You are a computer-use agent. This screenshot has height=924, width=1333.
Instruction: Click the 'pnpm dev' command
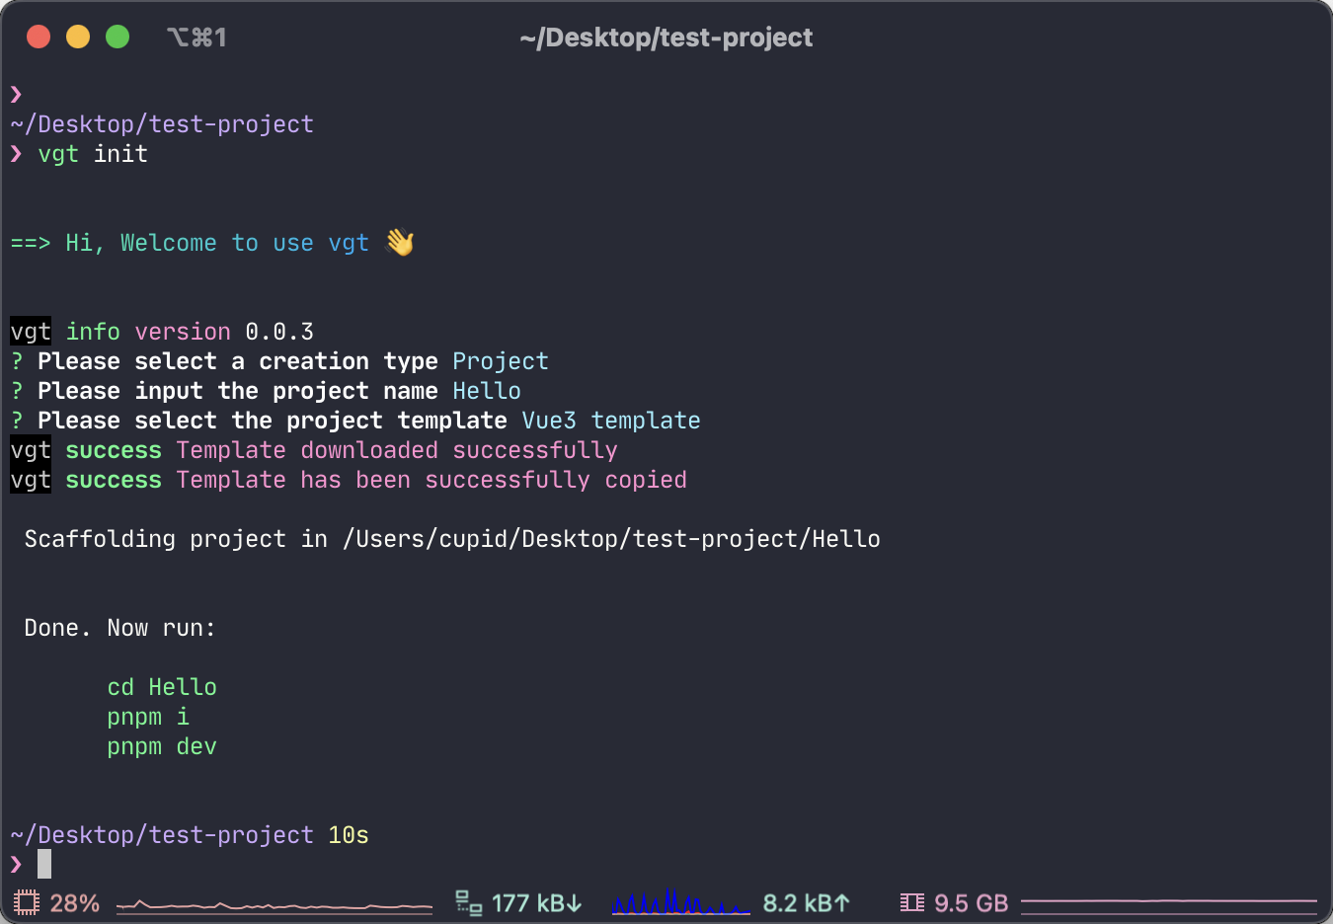click(x=162, y=746)
